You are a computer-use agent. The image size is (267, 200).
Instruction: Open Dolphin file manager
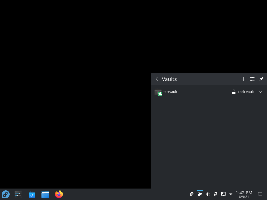click(45, 194)
